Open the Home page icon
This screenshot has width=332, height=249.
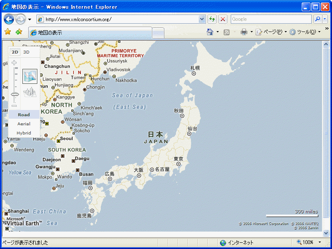[x=210, y=32]
